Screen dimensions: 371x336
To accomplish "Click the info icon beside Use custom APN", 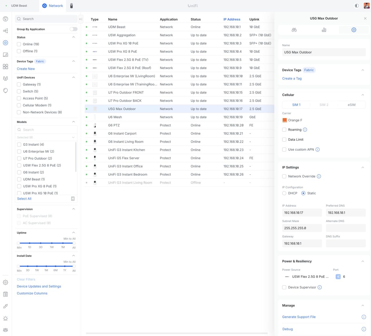I will (x=317, y=150).
